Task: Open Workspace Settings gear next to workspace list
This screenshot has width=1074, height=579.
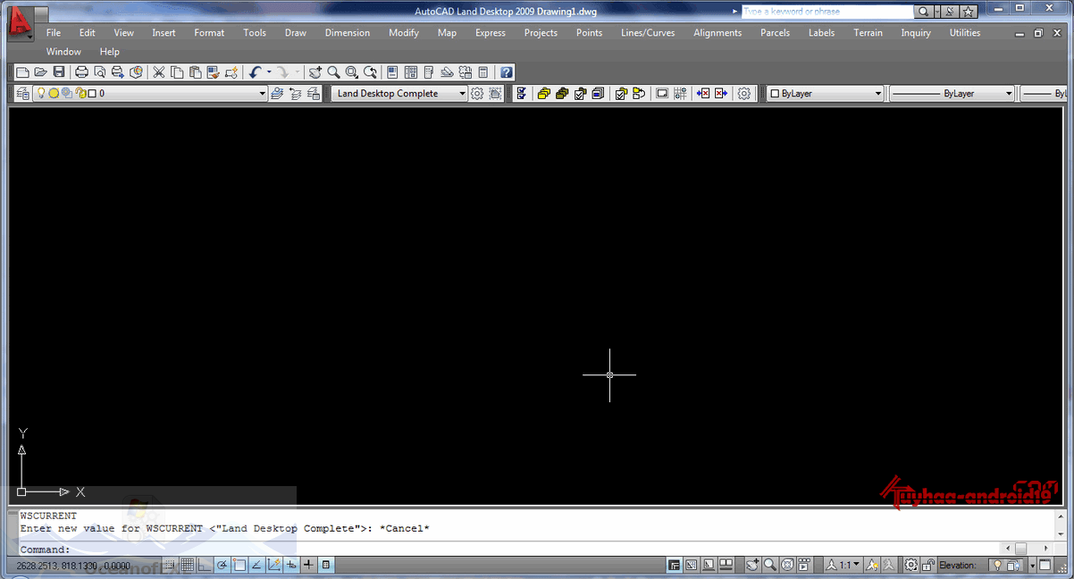Action: (x=477, y=93)
